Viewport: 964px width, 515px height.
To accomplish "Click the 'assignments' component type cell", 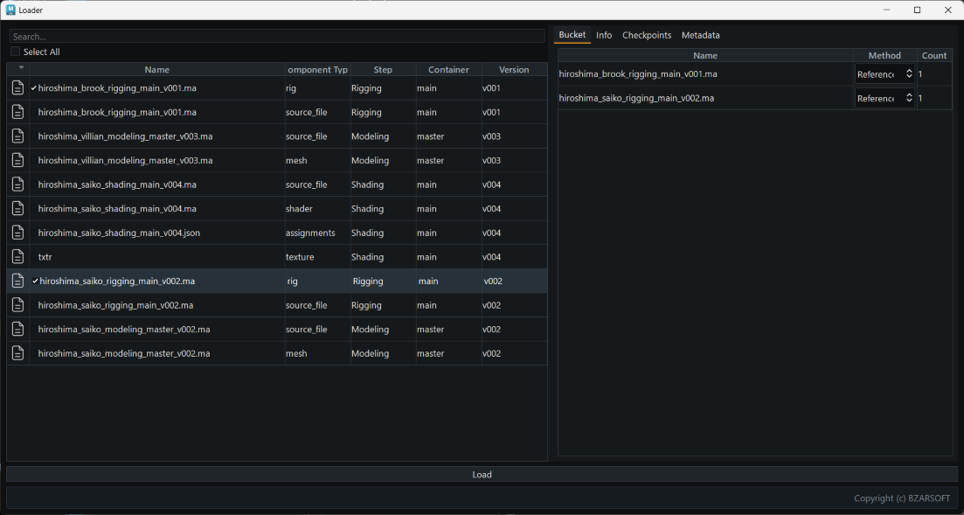I will [310, 233].
